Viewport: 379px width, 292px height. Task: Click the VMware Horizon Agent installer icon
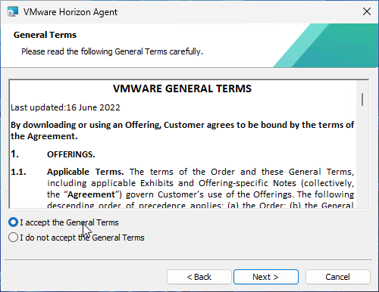point(12,12)
